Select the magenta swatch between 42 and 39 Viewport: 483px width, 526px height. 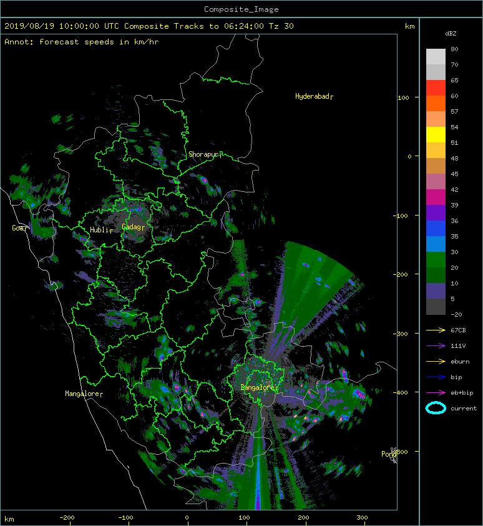[x=436, y=197]
